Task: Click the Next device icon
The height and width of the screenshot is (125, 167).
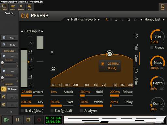Action: (163, 7)
